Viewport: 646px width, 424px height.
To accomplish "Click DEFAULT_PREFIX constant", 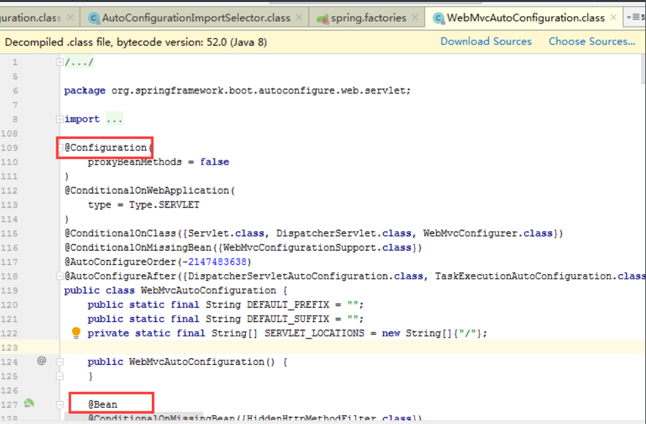I will click(x=288, y=305).
